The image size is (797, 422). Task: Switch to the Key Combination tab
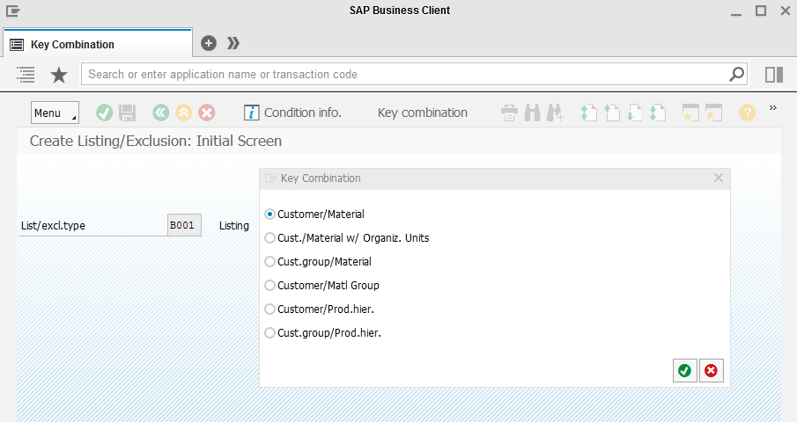(x=98, y=44)
